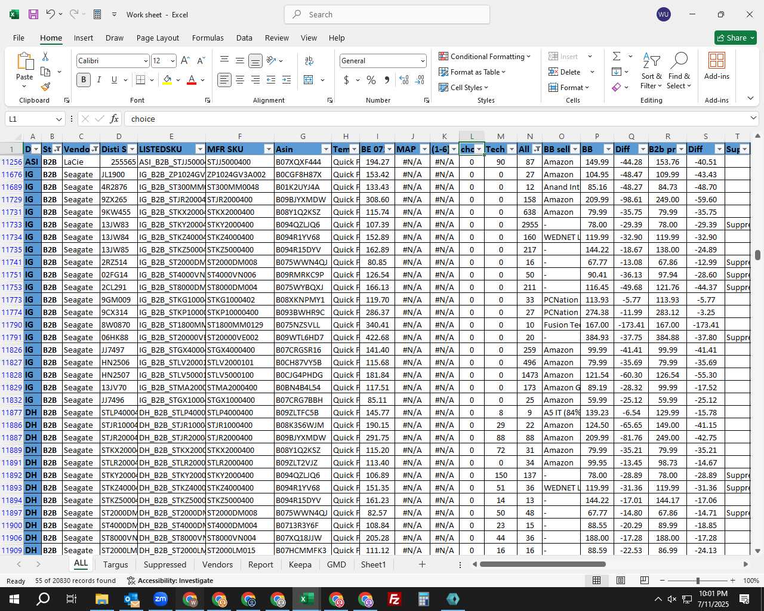This screenshot has width=764, height=611.
Task: Merge and center the selected cells
Action: click(309, 80)
